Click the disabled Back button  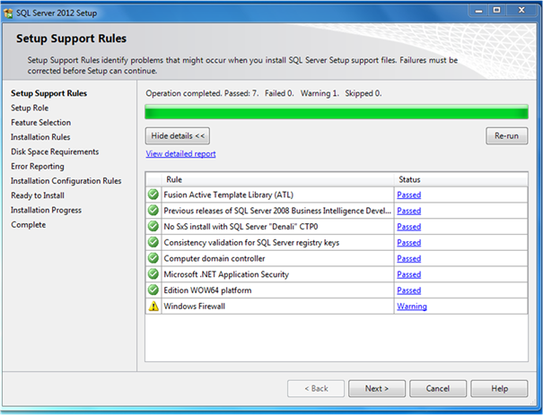(x=316, y=389)
